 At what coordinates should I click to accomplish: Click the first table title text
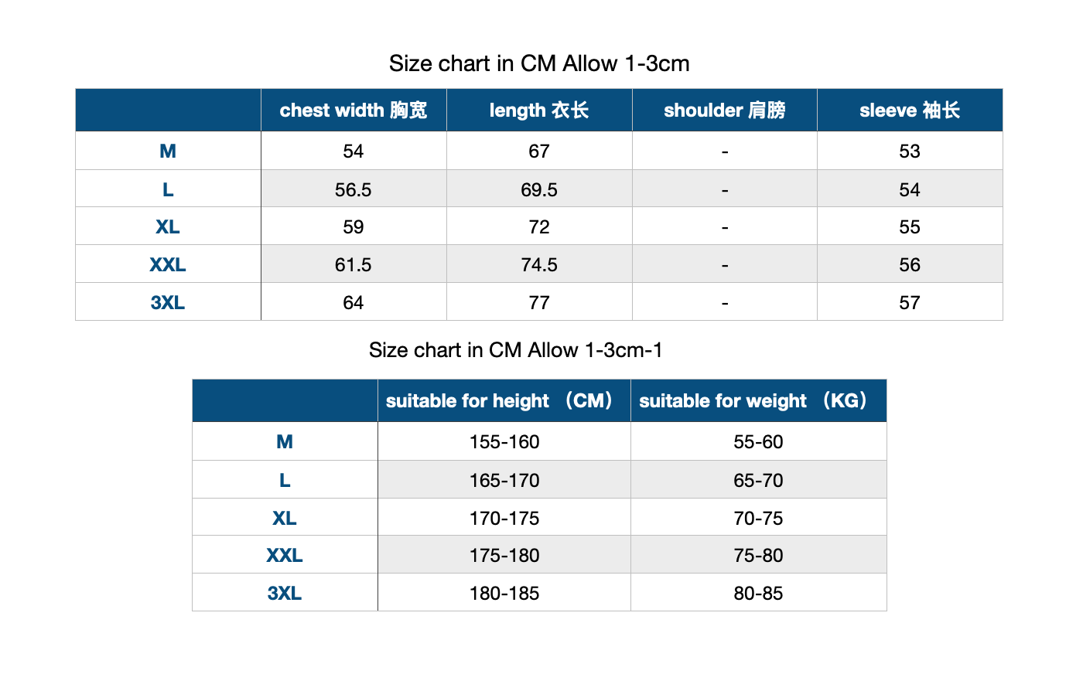click(x=539, y=63)
